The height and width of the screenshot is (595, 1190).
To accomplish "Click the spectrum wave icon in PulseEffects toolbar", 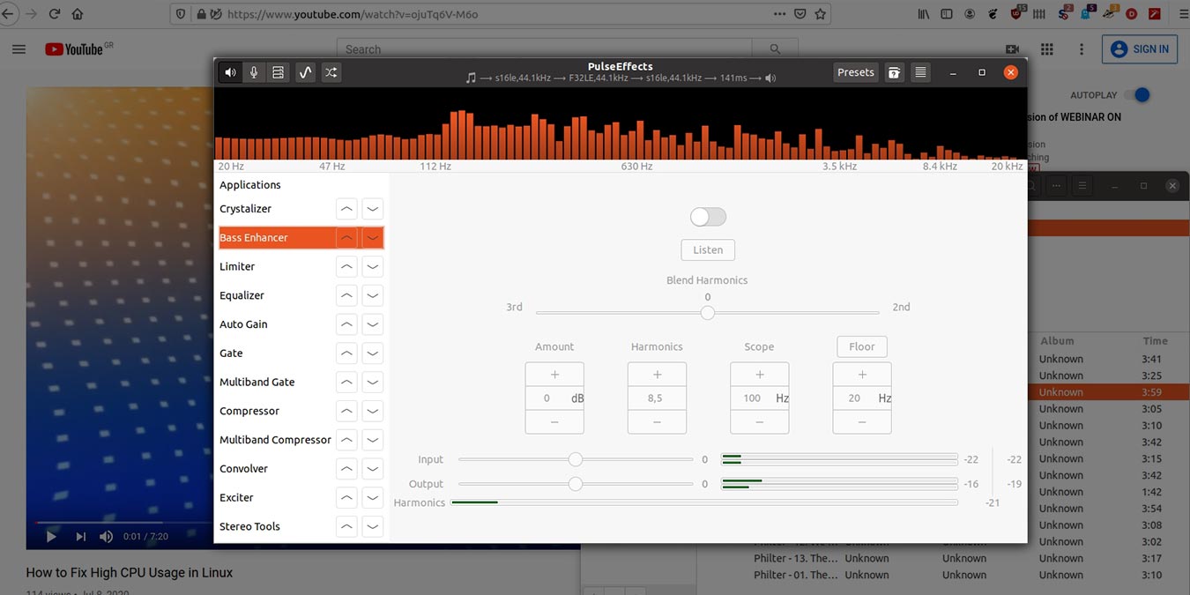I will tap(305, 71).
